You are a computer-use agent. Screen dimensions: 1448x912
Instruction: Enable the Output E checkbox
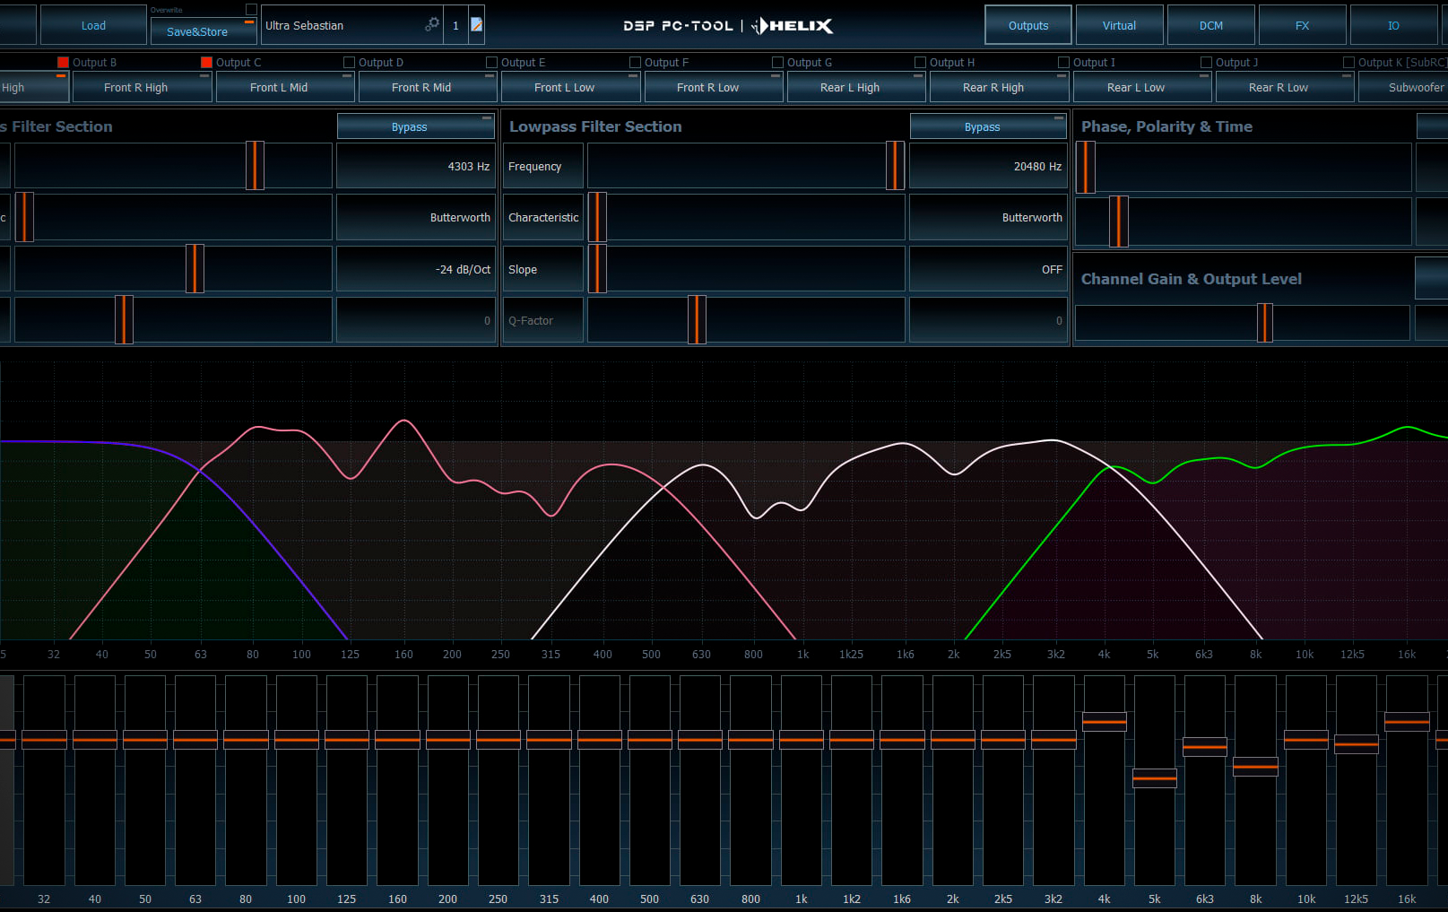(x=491, y=62)
